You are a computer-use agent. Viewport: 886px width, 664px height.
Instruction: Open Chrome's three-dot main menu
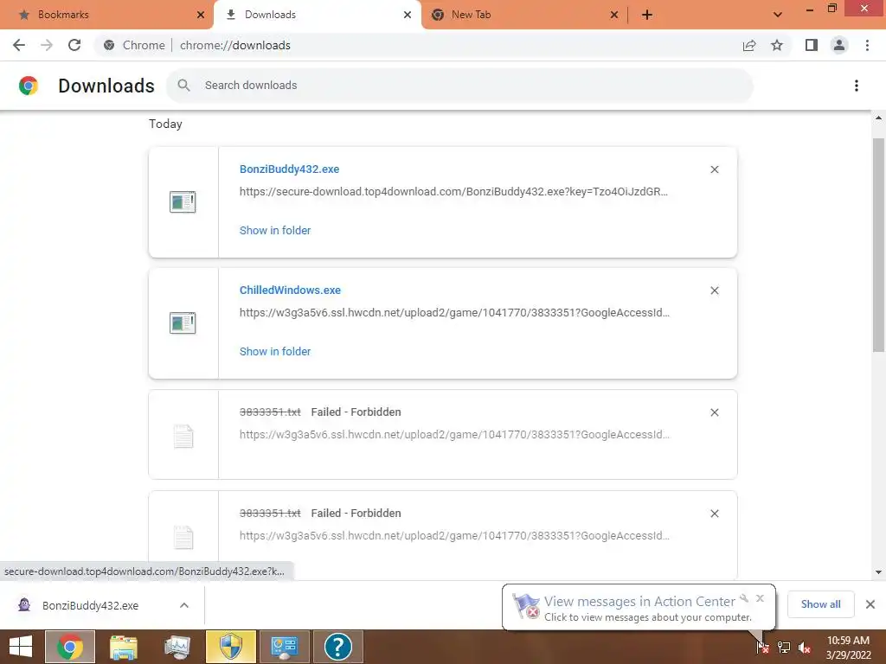(x=867, y=45)
